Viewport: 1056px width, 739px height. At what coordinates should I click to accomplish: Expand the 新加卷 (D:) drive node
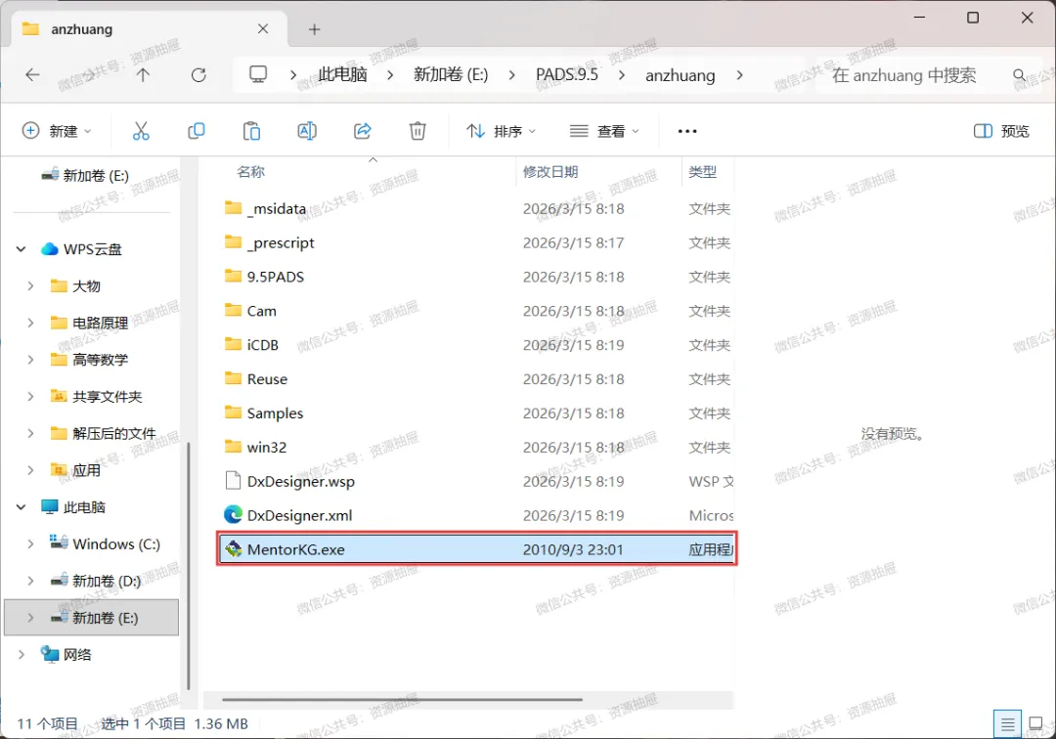coord(30,581)
